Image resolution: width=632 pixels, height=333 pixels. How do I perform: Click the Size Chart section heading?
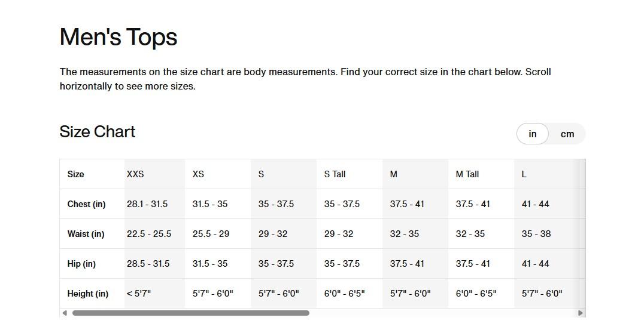(98, 132)
